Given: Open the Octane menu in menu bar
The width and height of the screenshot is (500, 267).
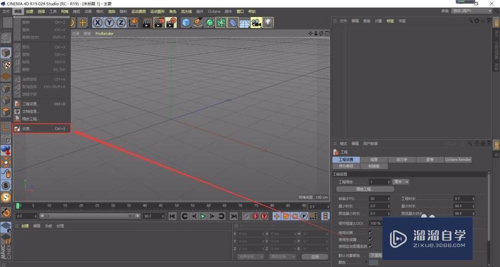Looking at the screenshot, I should point(214,11).
